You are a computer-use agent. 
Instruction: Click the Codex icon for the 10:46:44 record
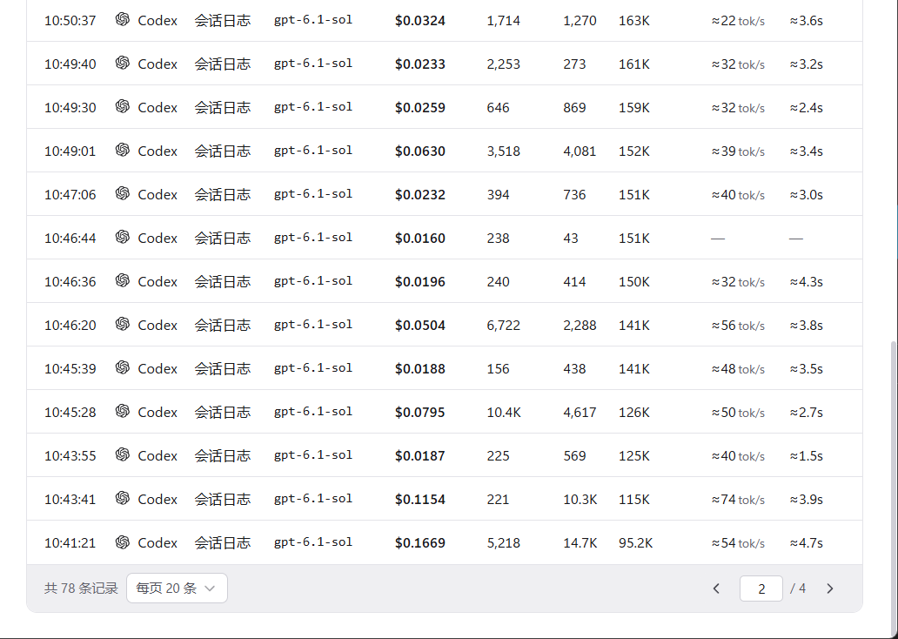coord(123,238)
